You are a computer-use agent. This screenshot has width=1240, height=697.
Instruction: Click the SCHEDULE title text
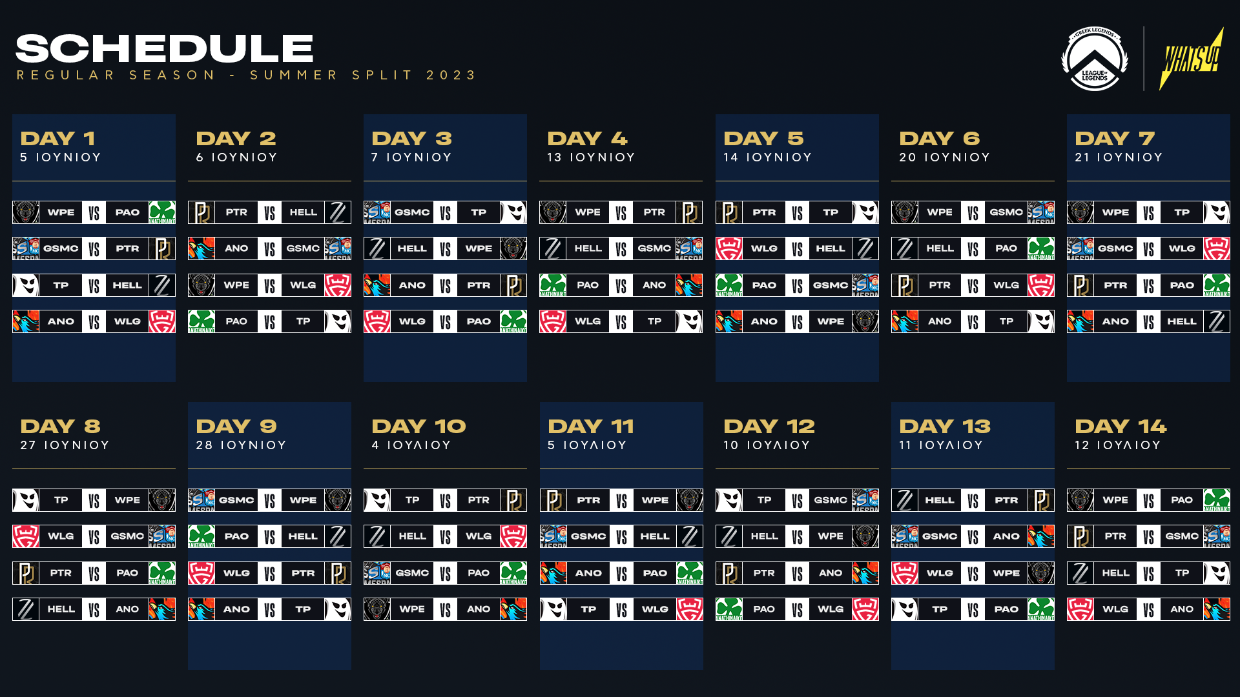[165, 48]
